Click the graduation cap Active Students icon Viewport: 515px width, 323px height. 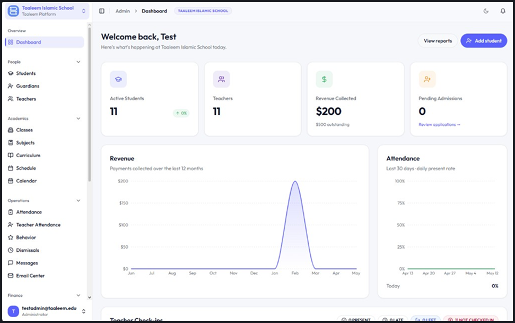pyautogui.click(x=118, y=79)
